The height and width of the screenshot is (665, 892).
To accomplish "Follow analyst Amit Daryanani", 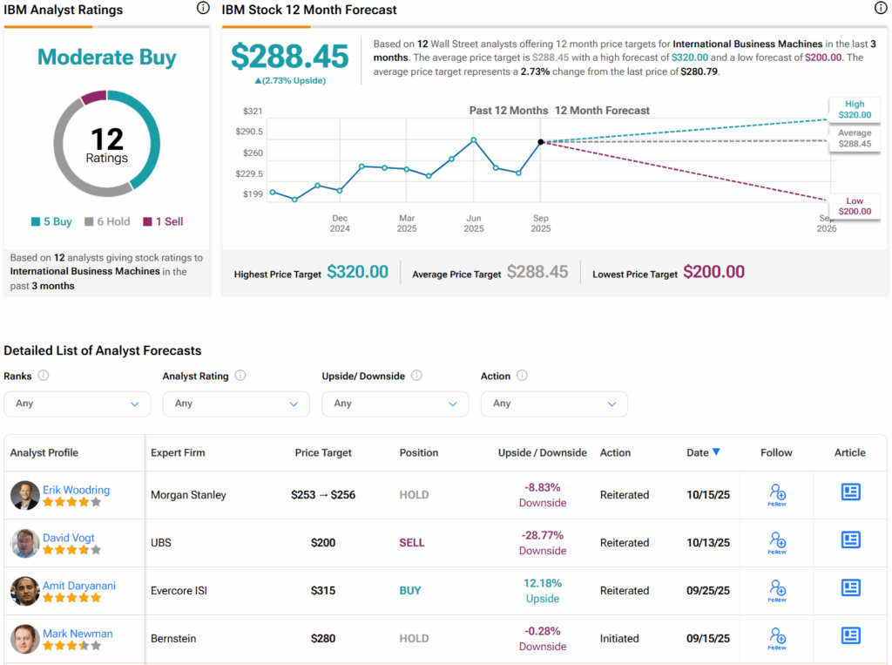I will point(776,590).
